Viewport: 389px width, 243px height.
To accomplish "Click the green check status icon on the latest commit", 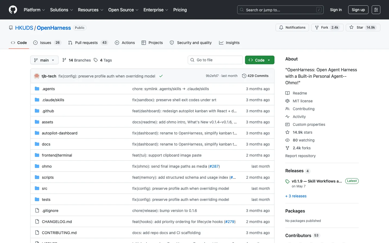I will (161, 76).
